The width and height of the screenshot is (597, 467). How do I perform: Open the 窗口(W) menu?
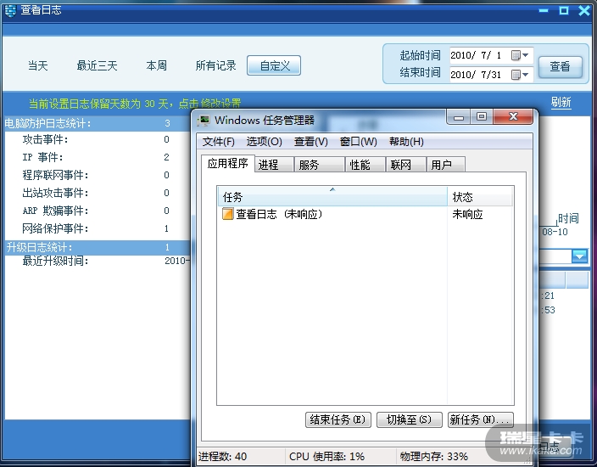point(358,142)
